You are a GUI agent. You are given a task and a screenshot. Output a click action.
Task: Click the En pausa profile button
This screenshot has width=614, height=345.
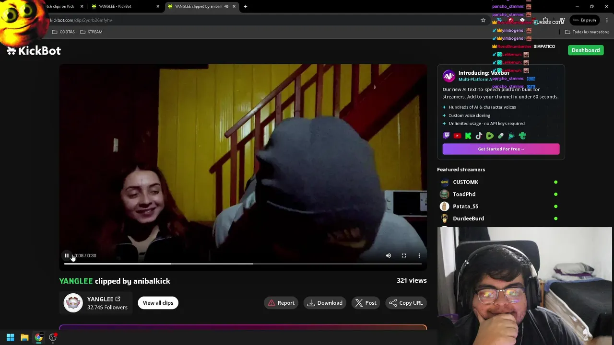pyautogui.click(x=584, y=20)
